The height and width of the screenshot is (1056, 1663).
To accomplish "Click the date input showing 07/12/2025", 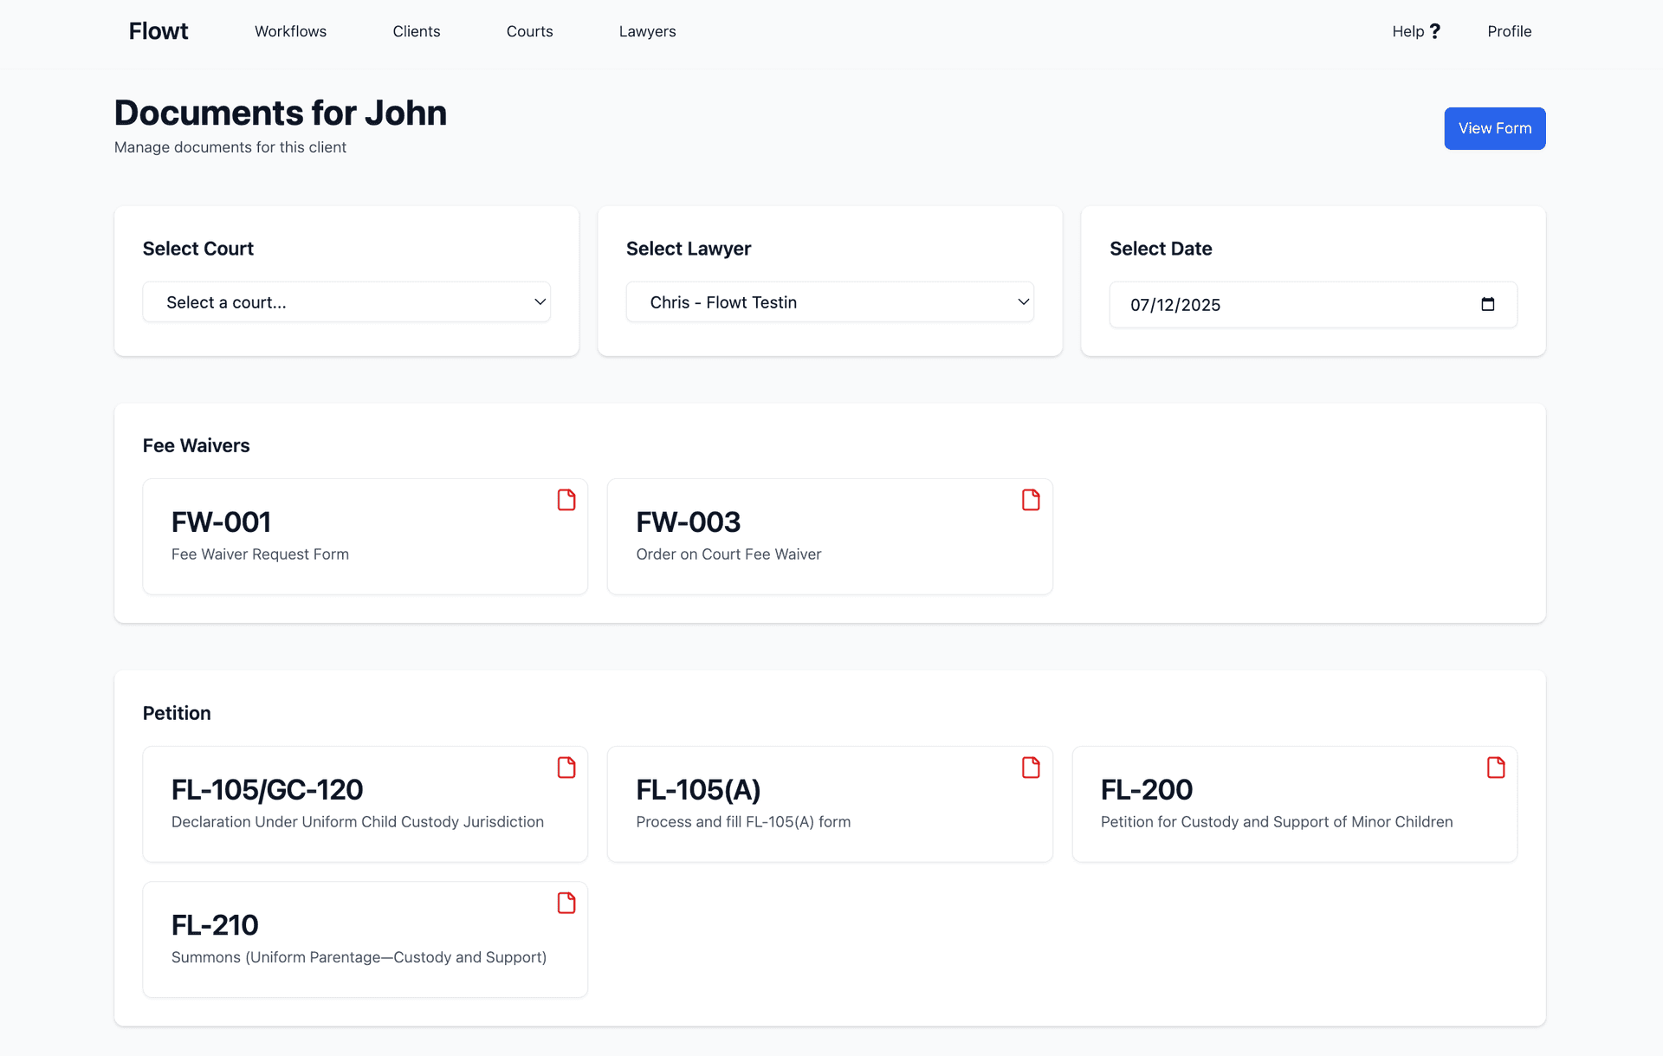I will pos(1256,304).
